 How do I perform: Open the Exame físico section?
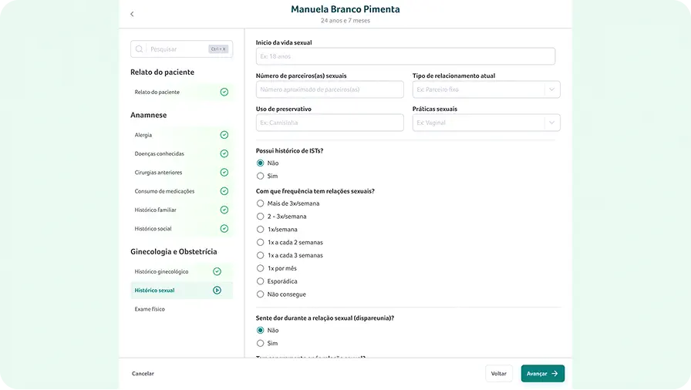tap(150, 309)
